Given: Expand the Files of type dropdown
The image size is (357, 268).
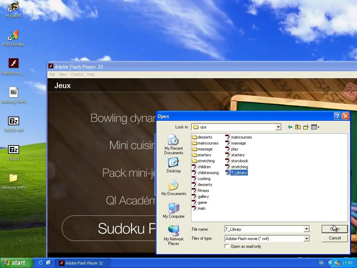Looking at the screenshot, I should 306,239.
